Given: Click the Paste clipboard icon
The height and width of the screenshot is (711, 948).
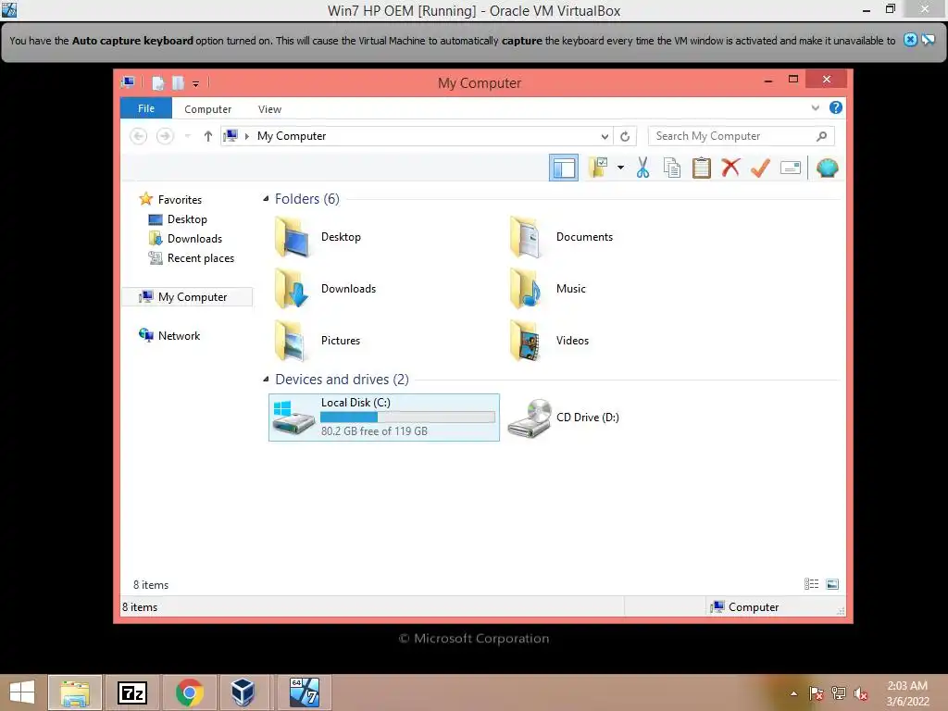Looking at the screenshot, I should 702,168.
